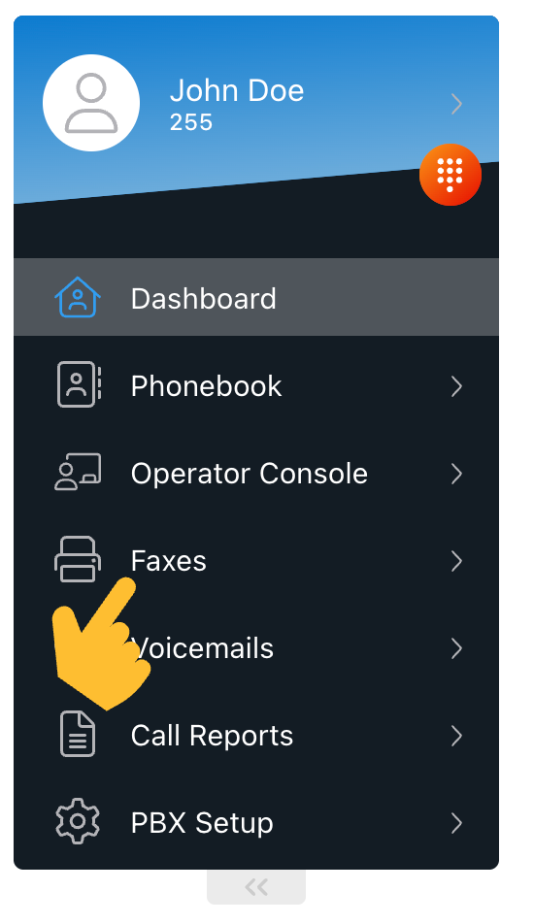Open the Voicemails menu item
This screenshot has height=924, width=534.
256,648
